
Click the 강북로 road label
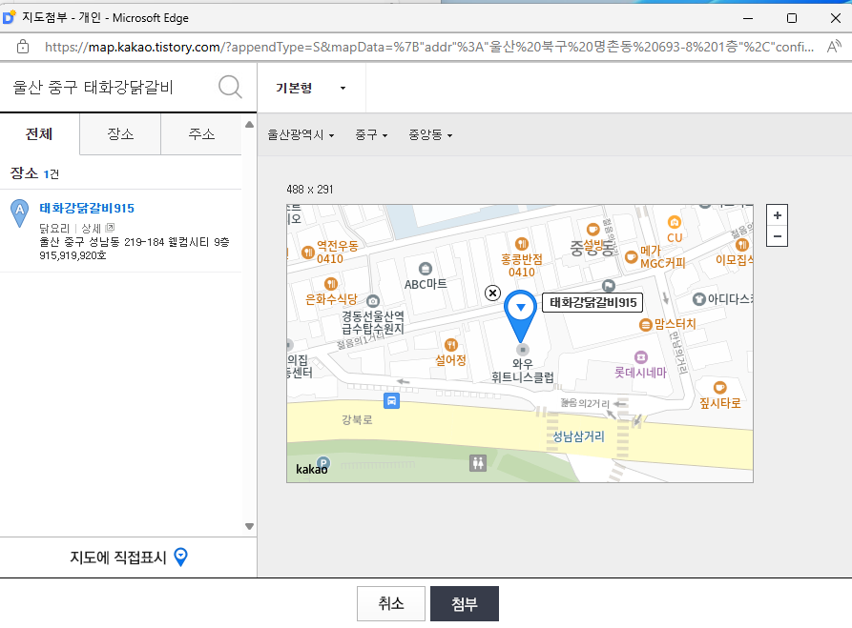pyautogui.click(x=357, y=419)
